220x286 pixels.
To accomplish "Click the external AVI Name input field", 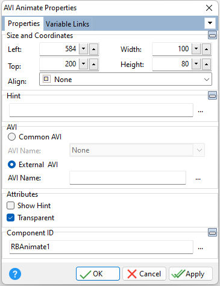I will click(128, 178).
